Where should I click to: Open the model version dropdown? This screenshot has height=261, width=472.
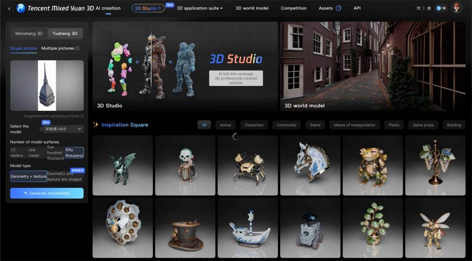point(64,129)
